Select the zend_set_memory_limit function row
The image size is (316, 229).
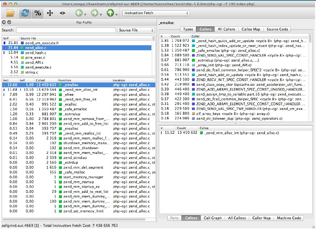(78, 211)
